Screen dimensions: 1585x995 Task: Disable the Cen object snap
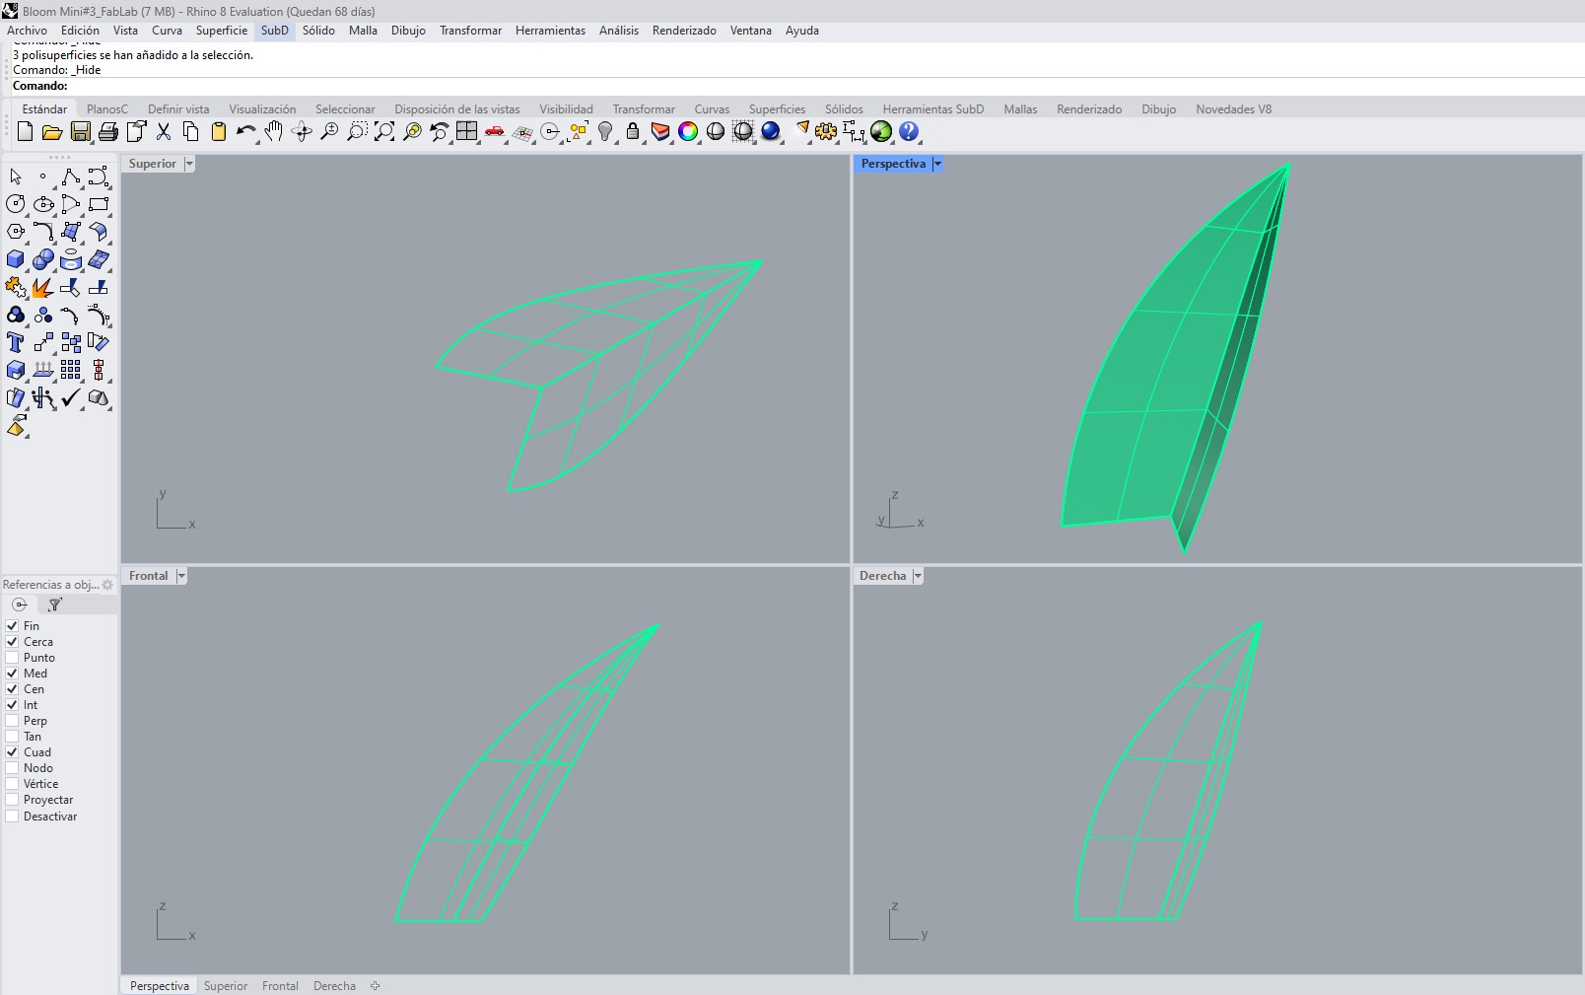click(10, 688)
